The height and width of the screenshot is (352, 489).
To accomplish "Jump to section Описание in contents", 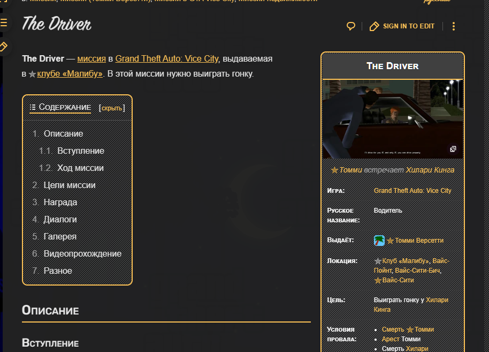I will [x=63, y=134].
